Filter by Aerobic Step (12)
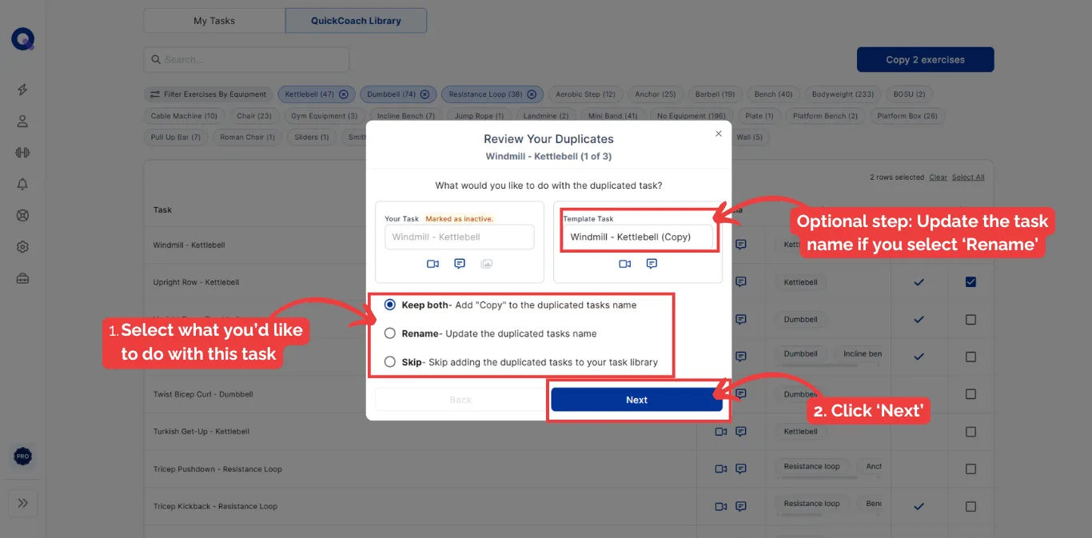 (585, 94)
